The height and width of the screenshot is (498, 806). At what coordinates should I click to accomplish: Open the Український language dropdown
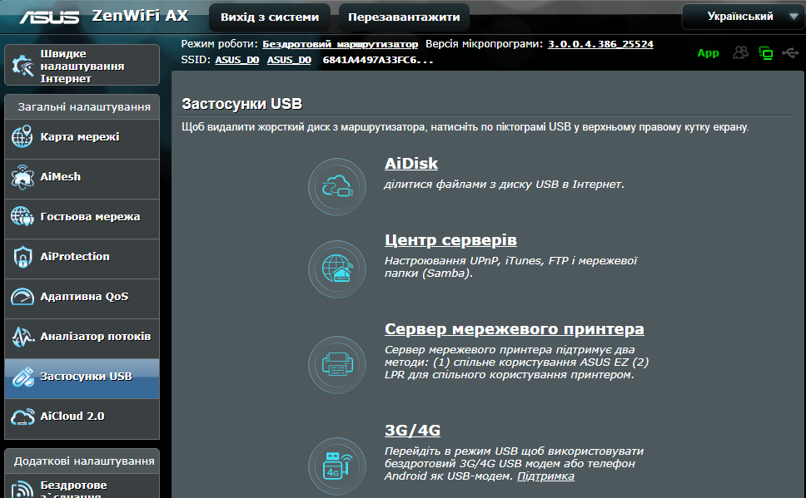tap(744, 17)
